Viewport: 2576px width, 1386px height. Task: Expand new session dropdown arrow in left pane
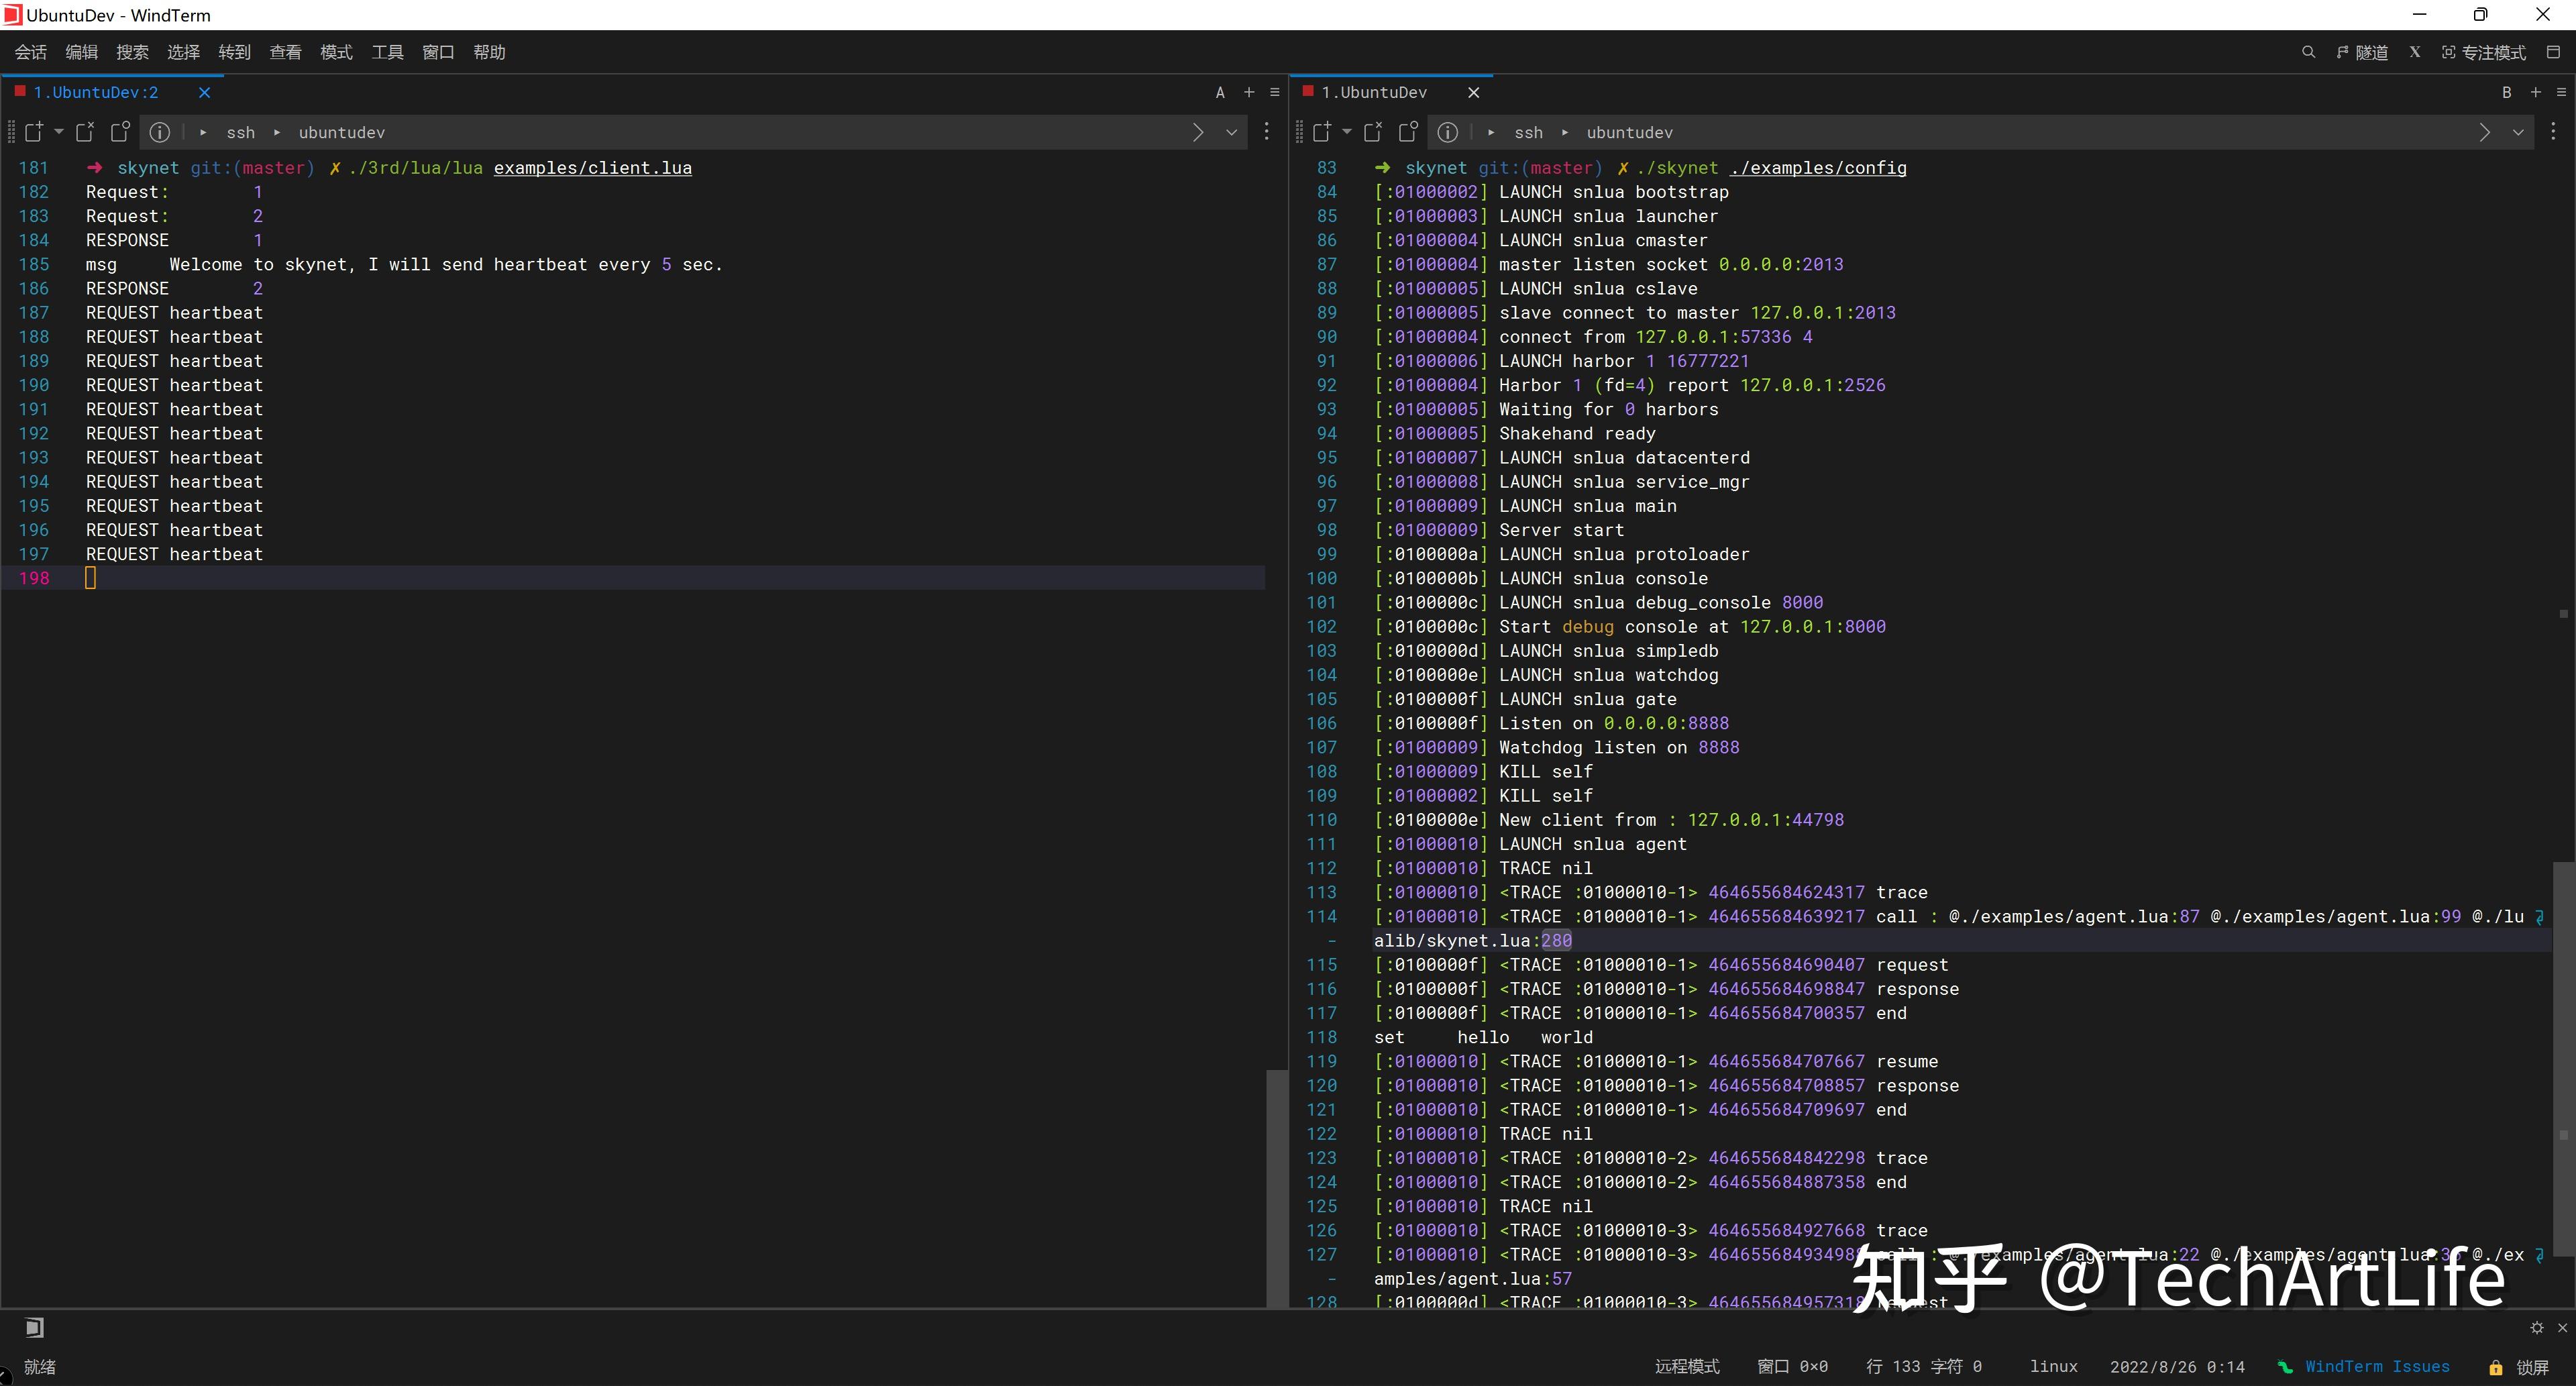58,132
